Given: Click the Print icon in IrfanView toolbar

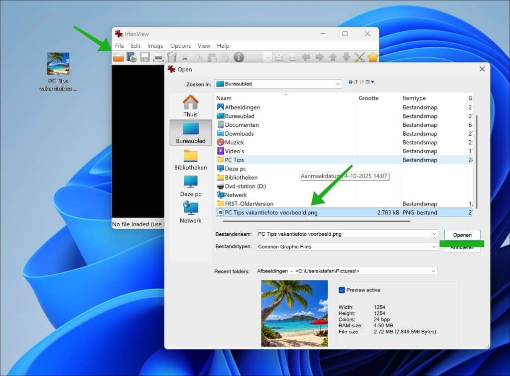Looking at the screenshot, I should (158, 57).
